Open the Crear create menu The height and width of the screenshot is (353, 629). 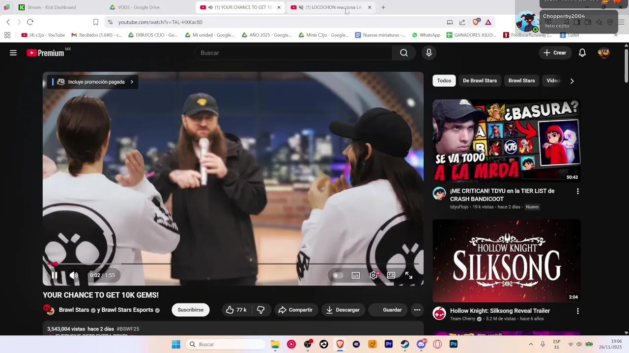555,53
